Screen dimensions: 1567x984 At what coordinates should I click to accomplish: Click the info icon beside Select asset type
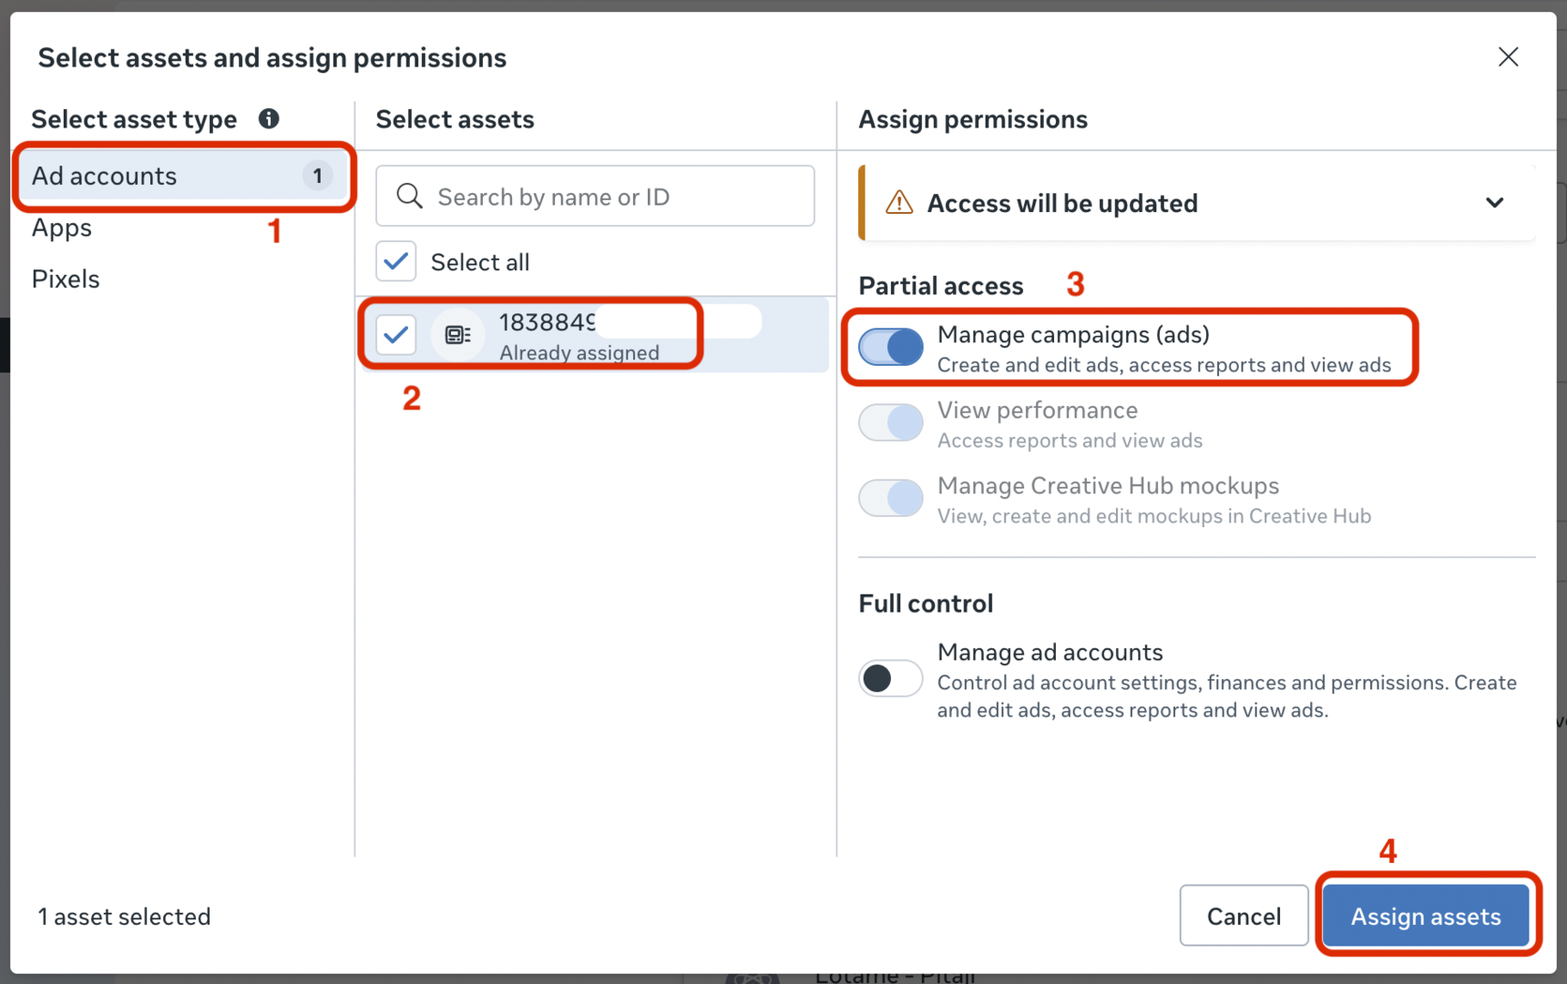pyautogui.click(x=269, y=118)
